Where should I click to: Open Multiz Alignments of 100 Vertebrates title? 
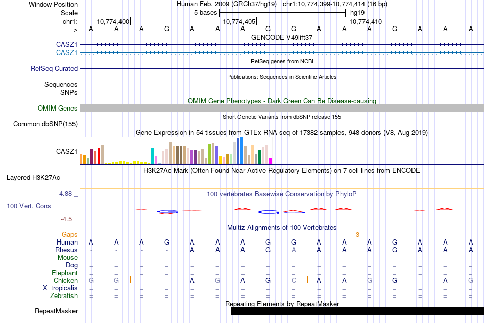[x=282, y=228]
